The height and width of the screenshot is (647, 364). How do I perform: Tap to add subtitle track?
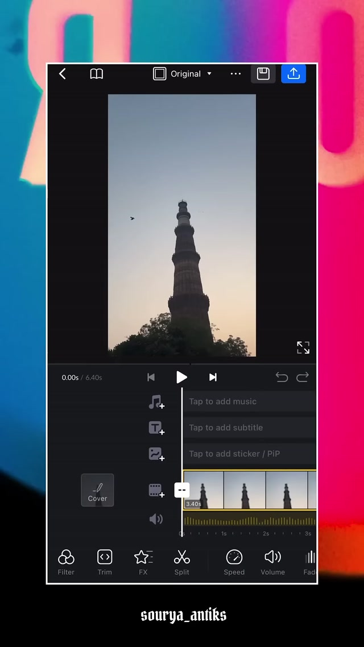coord(249,428)
